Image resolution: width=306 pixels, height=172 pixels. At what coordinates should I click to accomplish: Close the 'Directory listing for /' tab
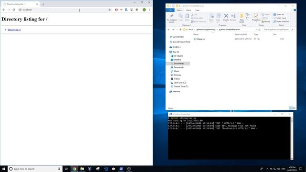[x=37, y=4]
